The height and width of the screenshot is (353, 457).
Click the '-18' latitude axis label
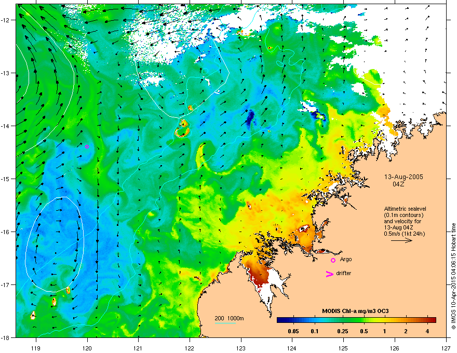point(5,337)
